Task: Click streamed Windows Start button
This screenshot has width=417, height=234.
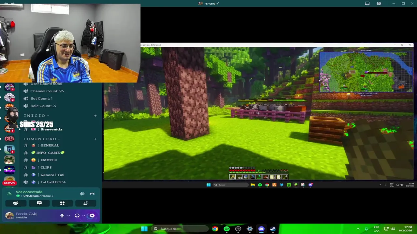Action: [208, 185]
